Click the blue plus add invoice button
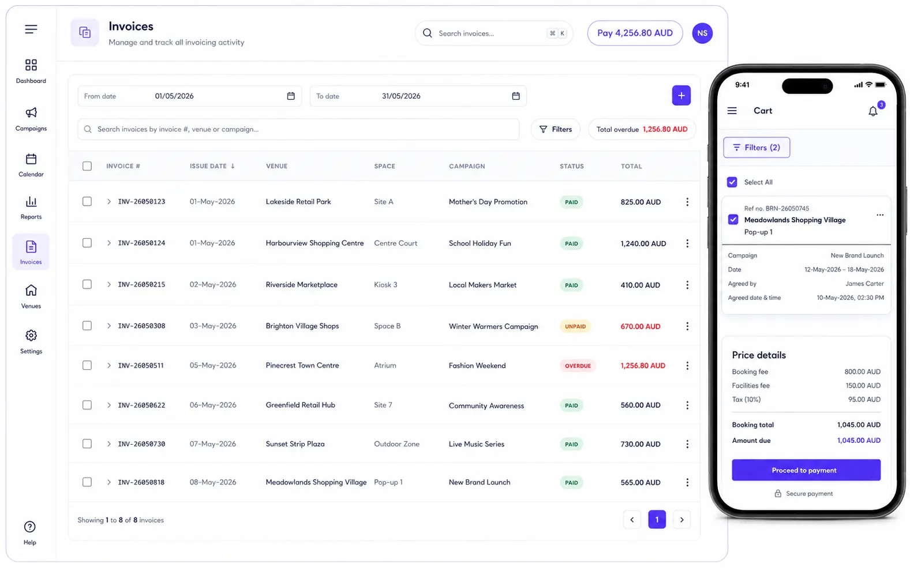The width and height of the screenshot is (910, 575). (x=681, y=96)
